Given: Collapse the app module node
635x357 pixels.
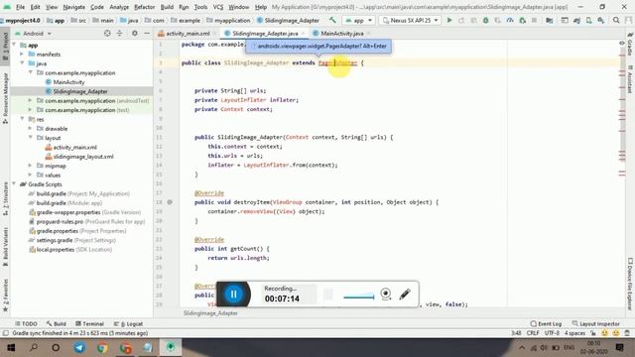Looking at the screenshot, I should [15, 45].
